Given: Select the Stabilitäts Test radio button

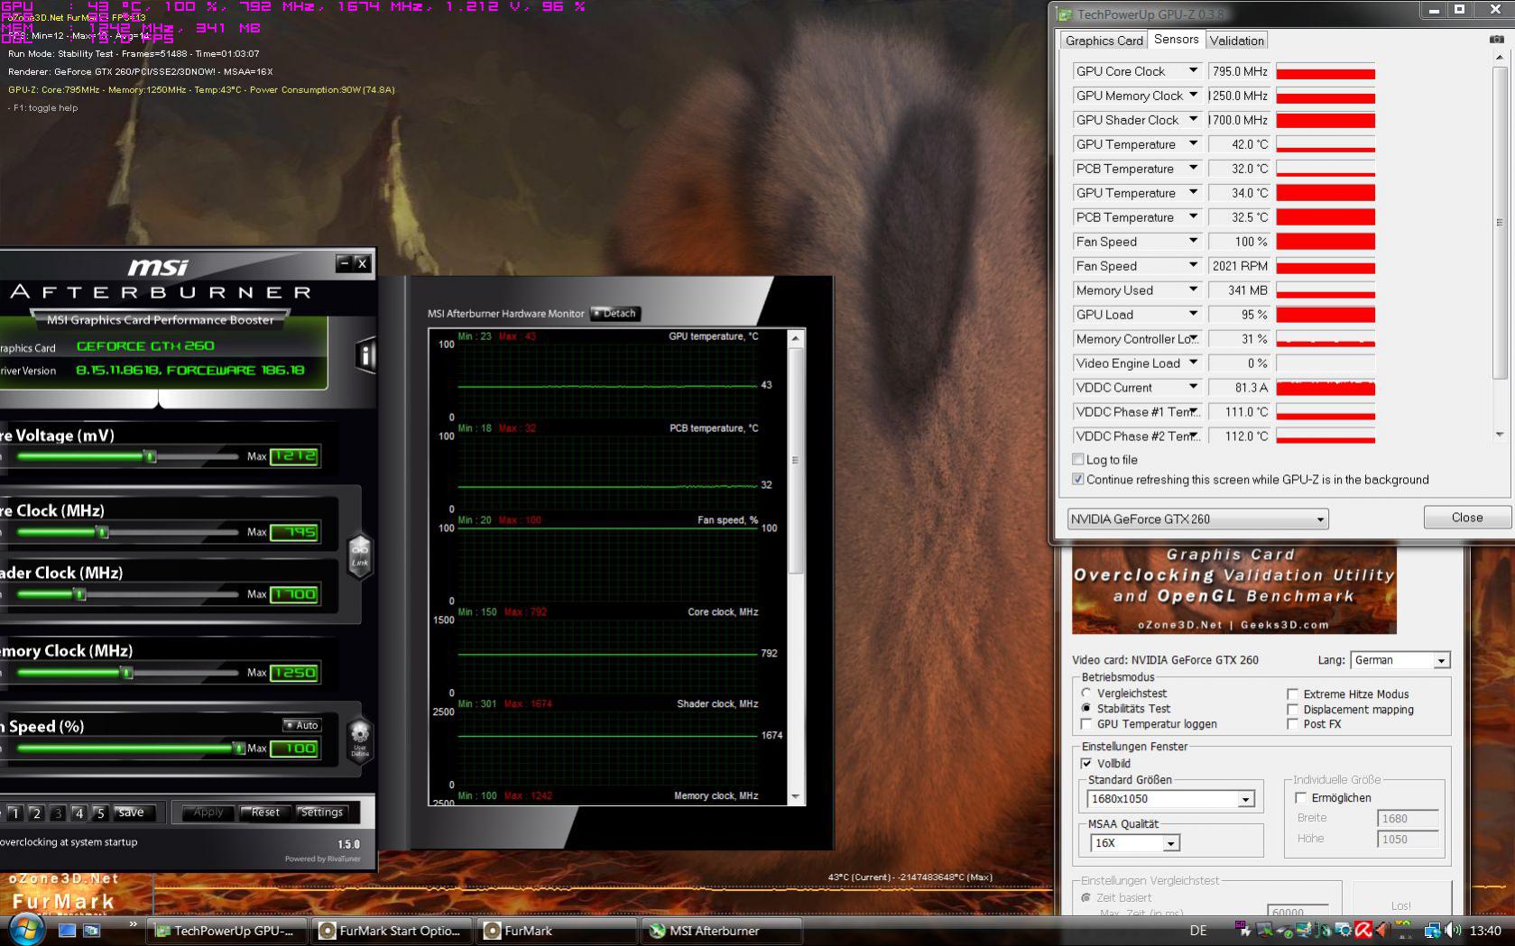Looking at the screenshot, I should [x=1086, y=709].
